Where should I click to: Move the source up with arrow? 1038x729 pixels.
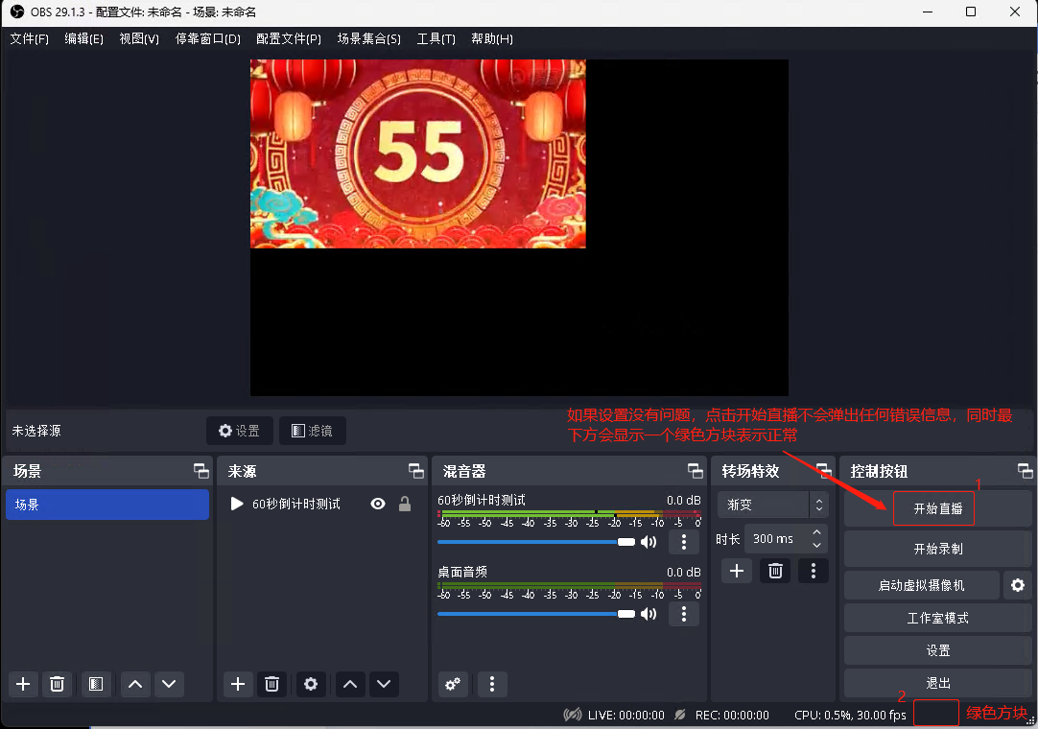pos(350,684)
